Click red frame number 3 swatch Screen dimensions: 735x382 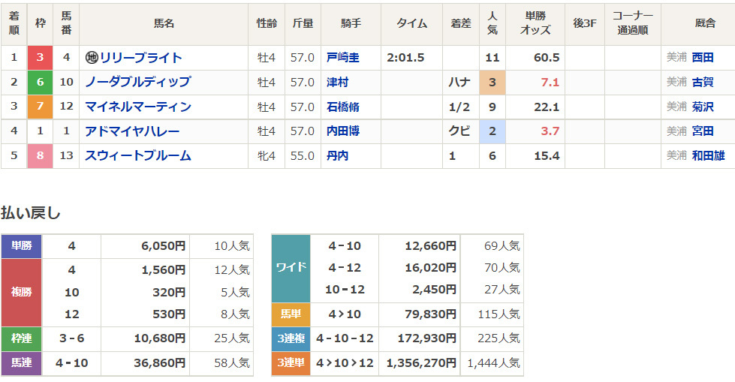click(40, 58)
